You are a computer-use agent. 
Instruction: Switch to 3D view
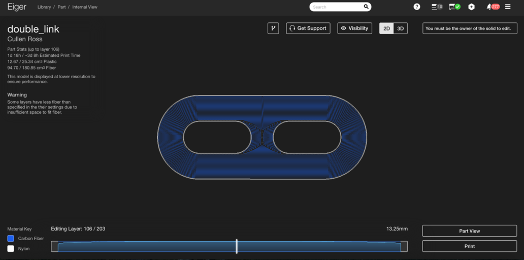401,28
